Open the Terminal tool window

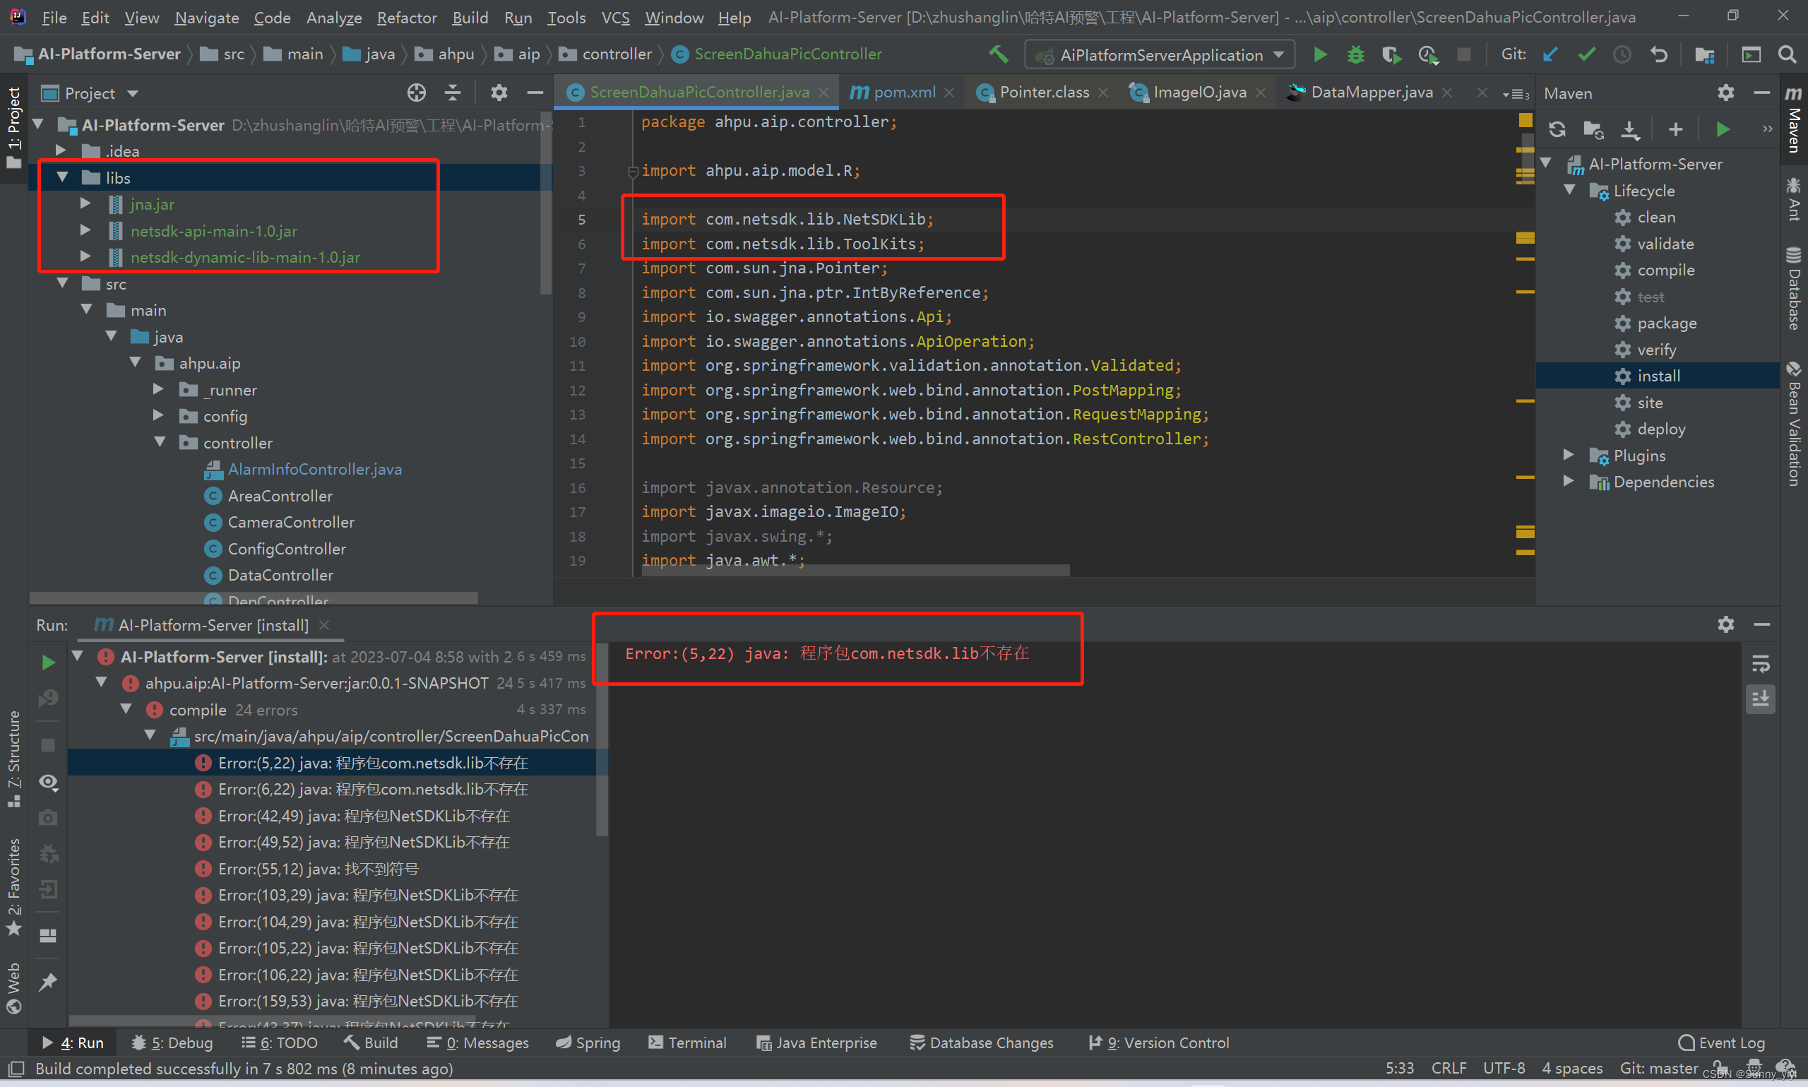pos(688,1043)
